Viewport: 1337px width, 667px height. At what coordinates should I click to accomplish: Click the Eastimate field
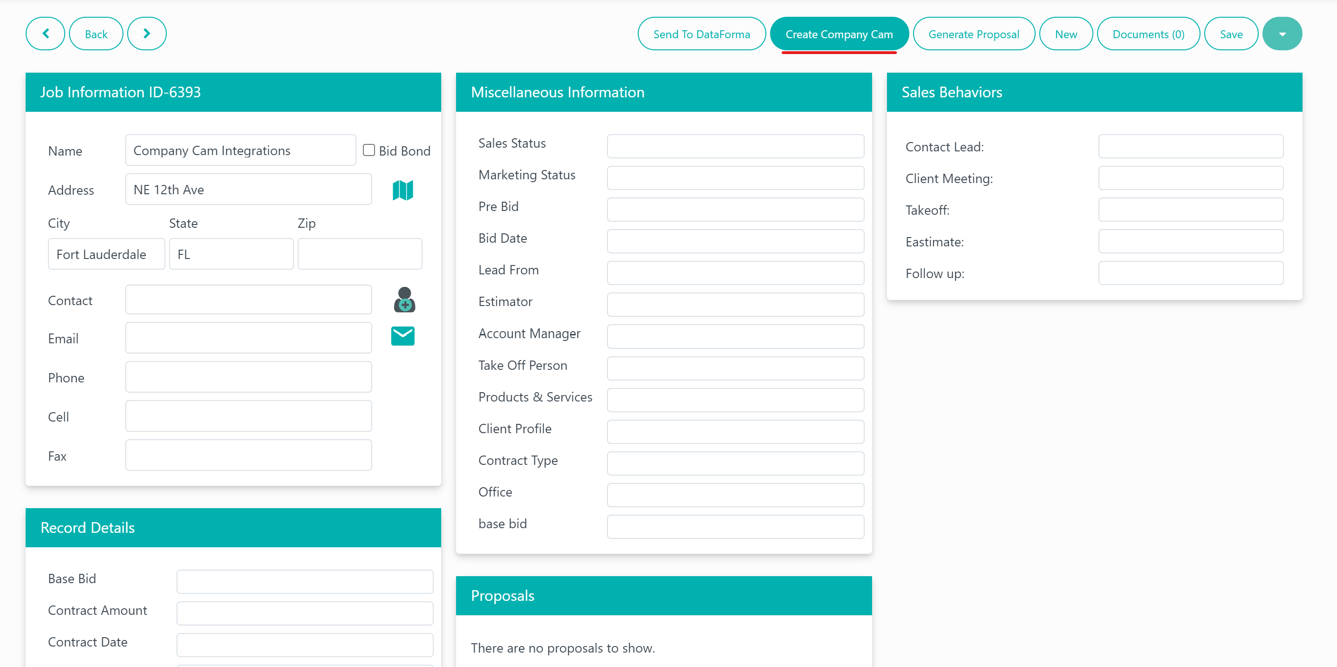[x=1191, y=241]
